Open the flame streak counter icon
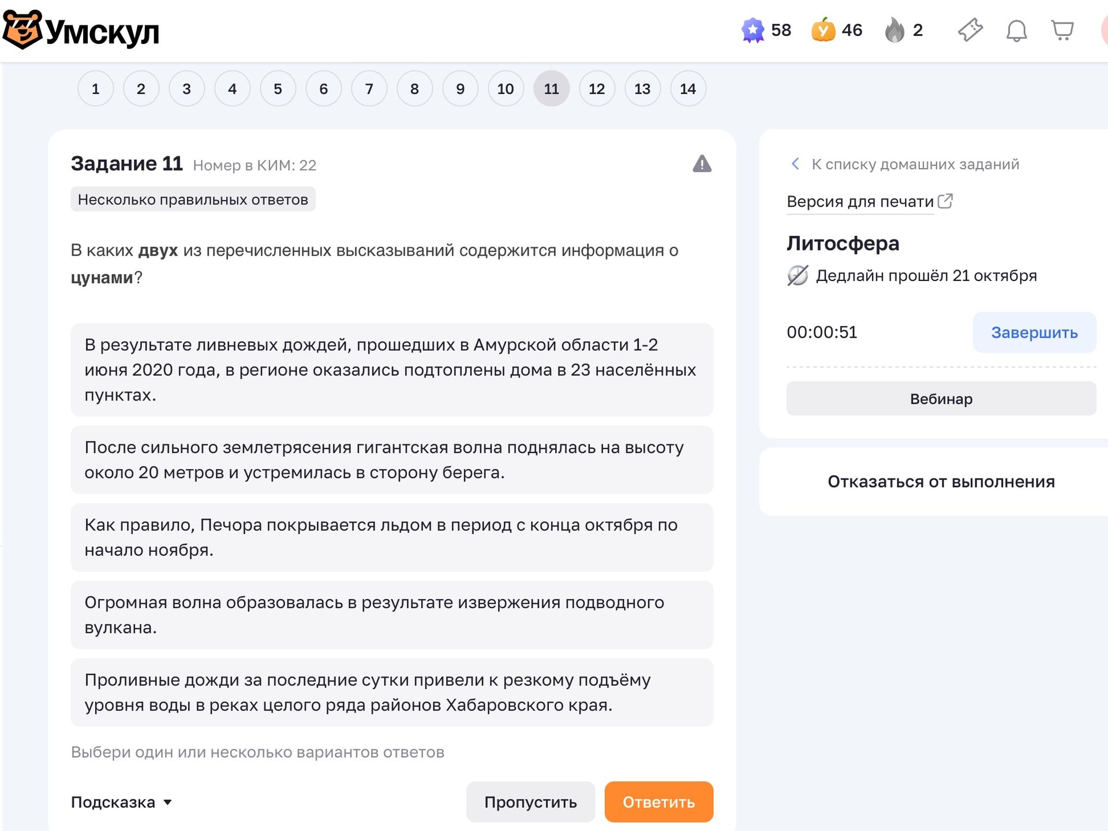This screenshot has width=1108, height=831. click(894, 30)
